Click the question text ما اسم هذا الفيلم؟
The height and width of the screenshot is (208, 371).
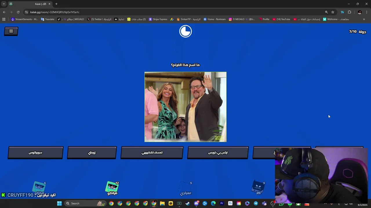(185, 65)
